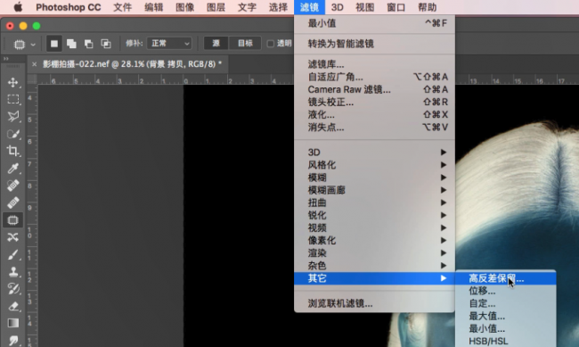This screenshot has height=347, width=579.
Task: Open 镜头校正... filter
Action: click(374, 102)
